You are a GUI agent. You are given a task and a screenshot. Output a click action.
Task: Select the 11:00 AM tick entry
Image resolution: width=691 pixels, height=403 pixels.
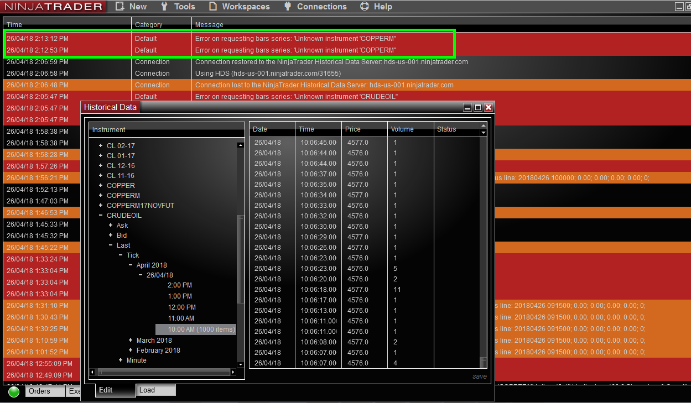(181, 318)
